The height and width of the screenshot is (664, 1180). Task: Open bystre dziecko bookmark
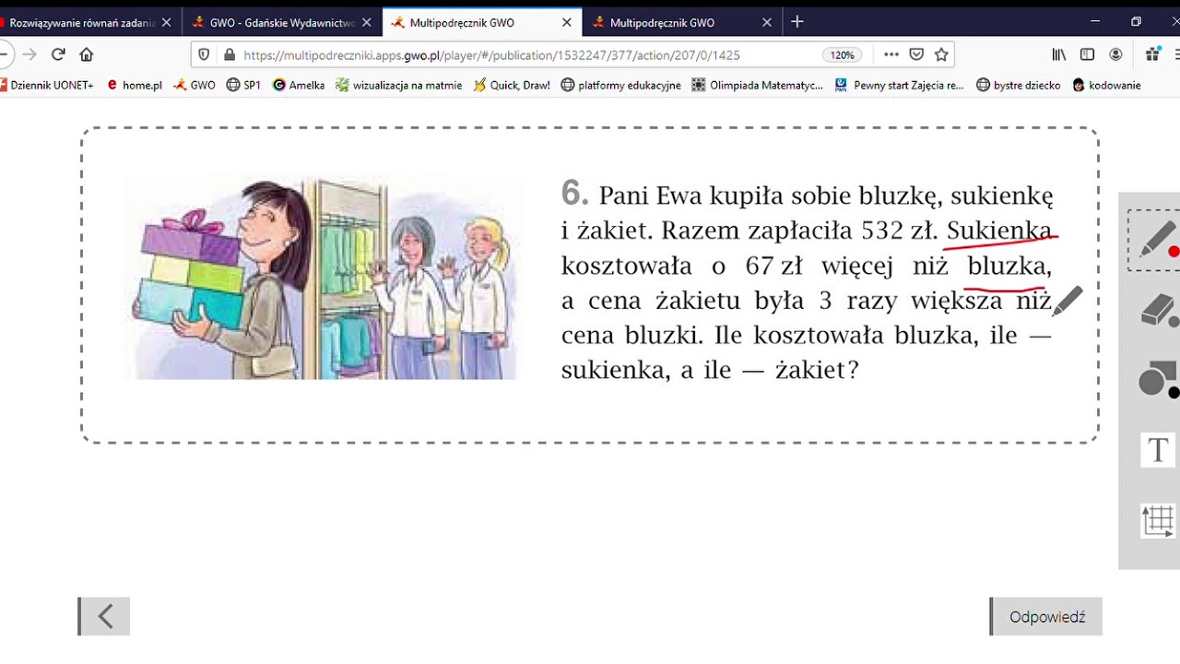click(x=1019, y=85)
